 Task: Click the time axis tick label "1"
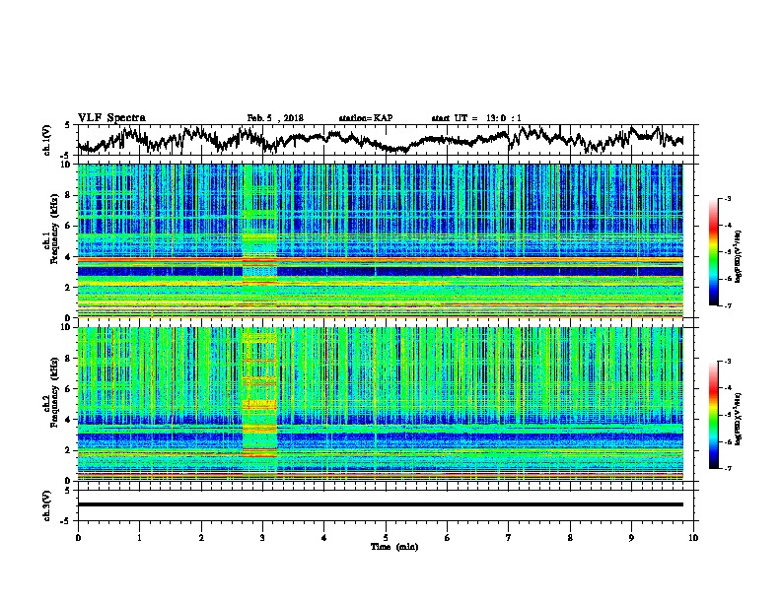[x=139, y=538]
